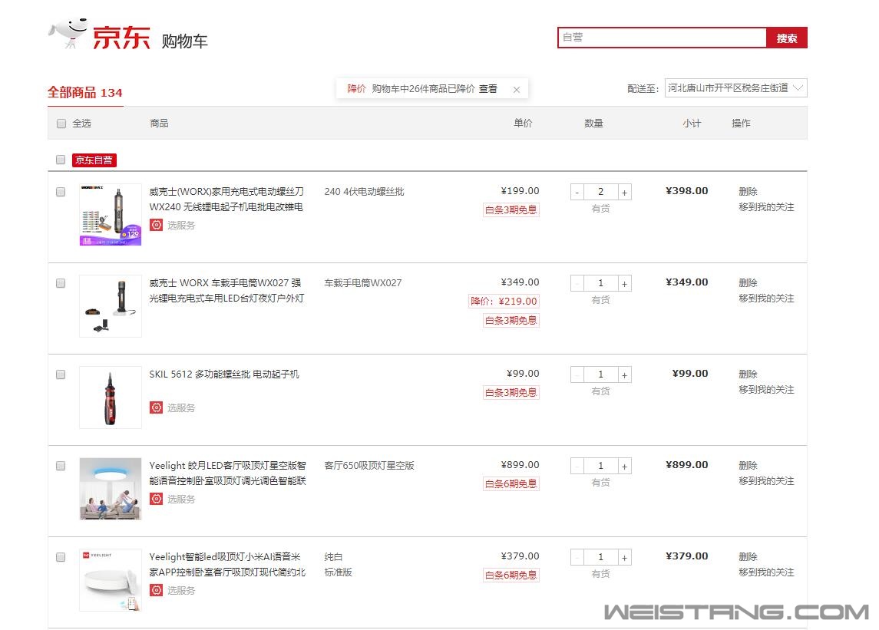
Task: Click quantity field of SKIL 5612
Action: 601,375
